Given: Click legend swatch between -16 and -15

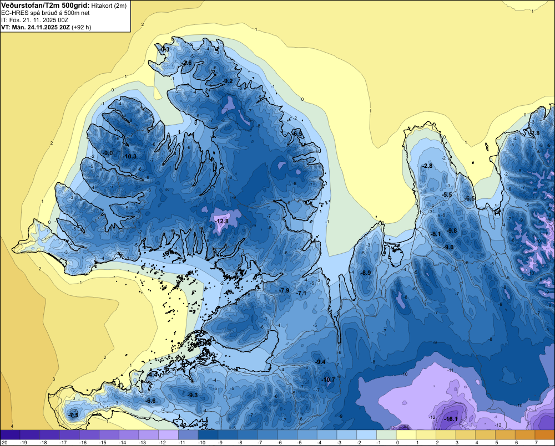Looking at the screenshot, I should (x=89, y=435).
